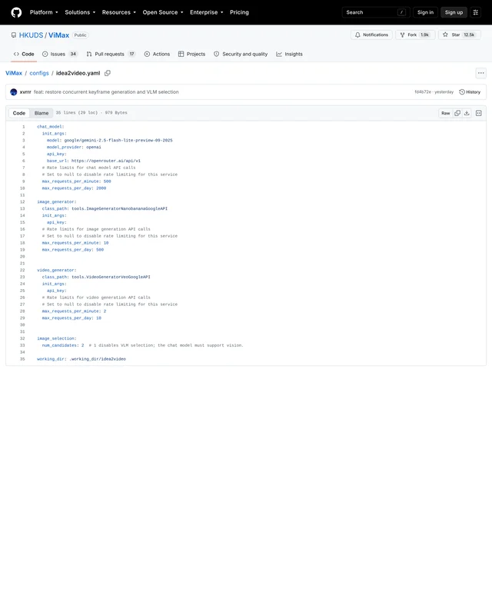Select line number 12
This screenshot has height=615, width=492.
pyautogui.click(x=22, y=202)
